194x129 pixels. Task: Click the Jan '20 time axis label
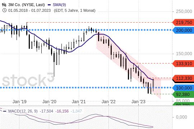[x=49, y=102]
